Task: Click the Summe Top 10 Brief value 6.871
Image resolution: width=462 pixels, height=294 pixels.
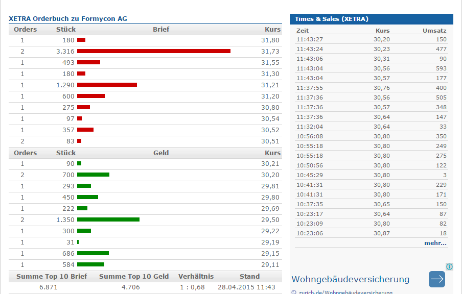Action: 49,287
